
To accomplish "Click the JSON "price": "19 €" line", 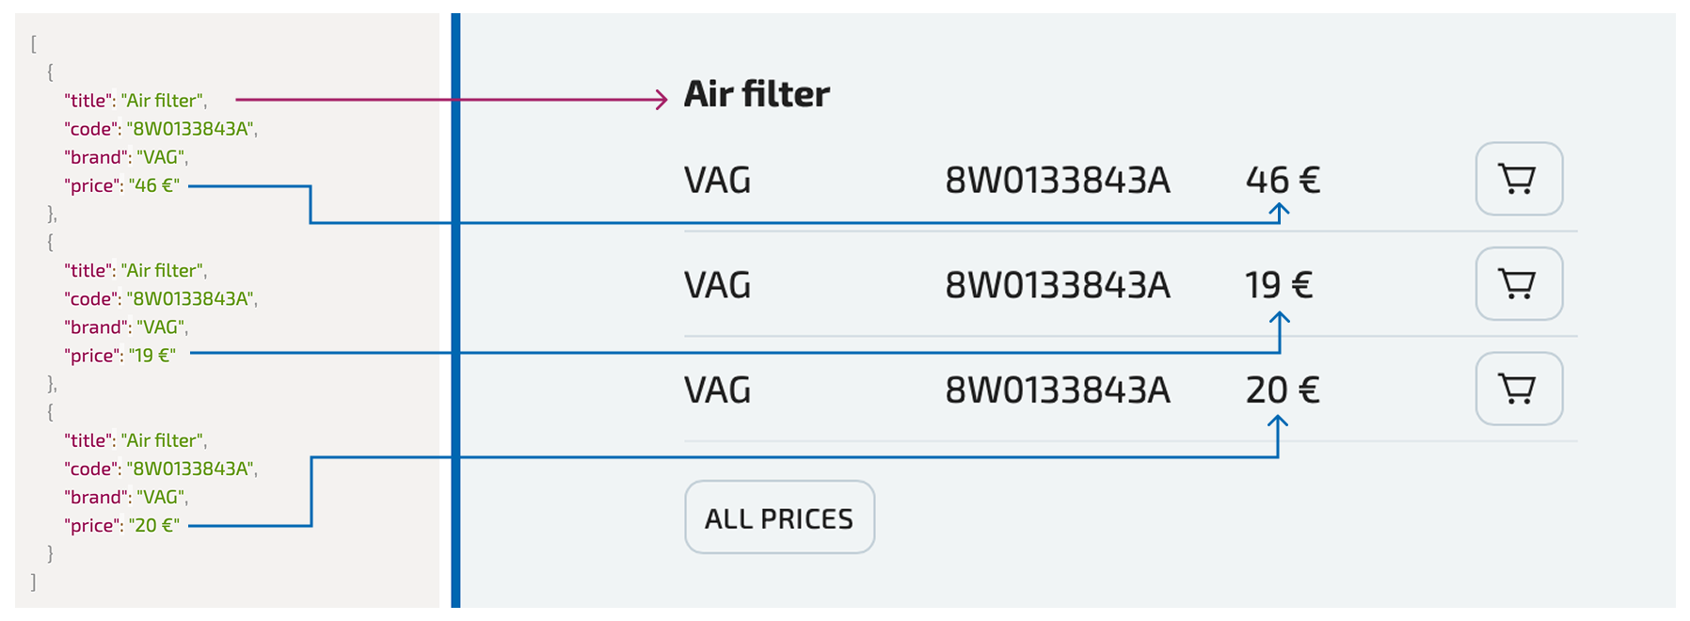I will (x=120, y=356).
